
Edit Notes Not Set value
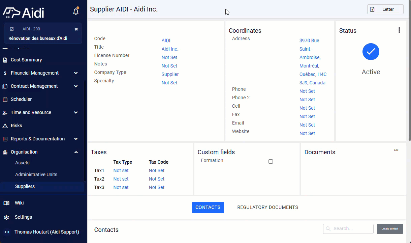[x=169, y=66]
